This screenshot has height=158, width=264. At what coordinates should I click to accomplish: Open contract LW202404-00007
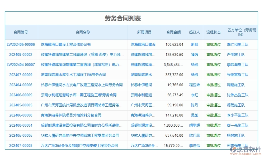[x=21, y=65]
